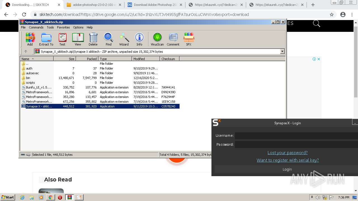The width and height of the screenshot is (358, 201).
Task: Sort by Modified column header
Action: (146, 59)
